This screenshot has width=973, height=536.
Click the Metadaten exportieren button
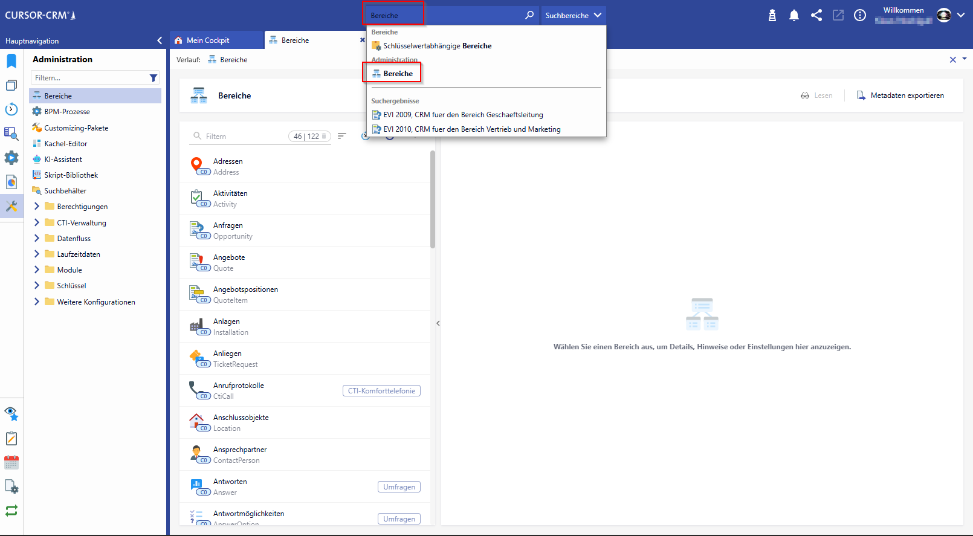tap(900, 95)
